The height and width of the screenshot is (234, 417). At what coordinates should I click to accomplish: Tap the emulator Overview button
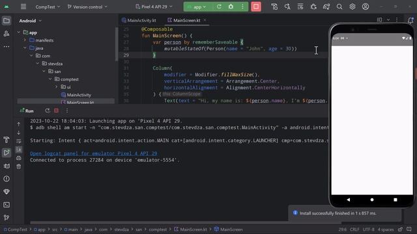click(395, 200)
